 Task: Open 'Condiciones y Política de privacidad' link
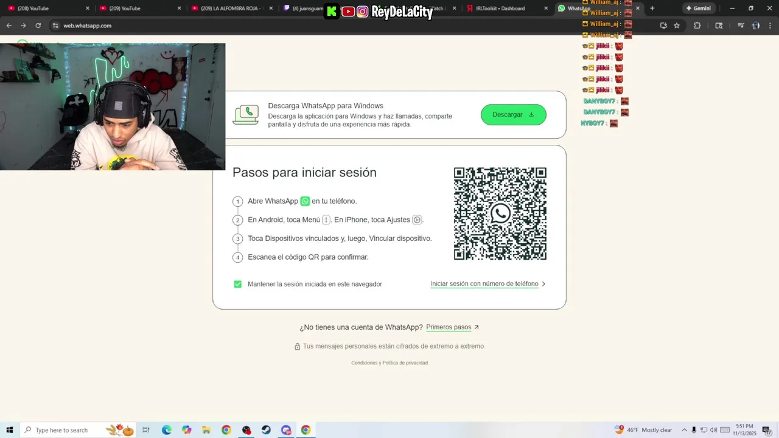(389, 363)
